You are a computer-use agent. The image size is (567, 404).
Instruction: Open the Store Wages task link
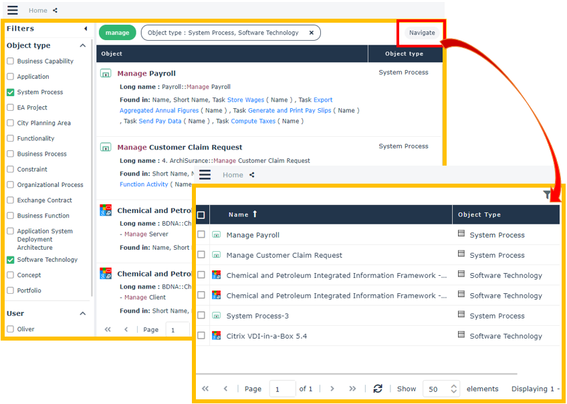click(245, 100)
